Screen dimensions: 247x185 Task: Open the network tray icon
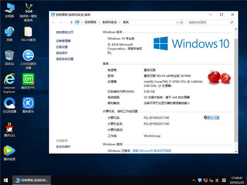205,180
